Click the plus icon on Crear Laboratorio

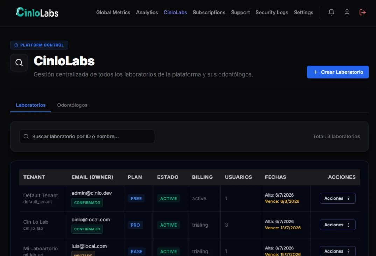click(x=315, y=72)
